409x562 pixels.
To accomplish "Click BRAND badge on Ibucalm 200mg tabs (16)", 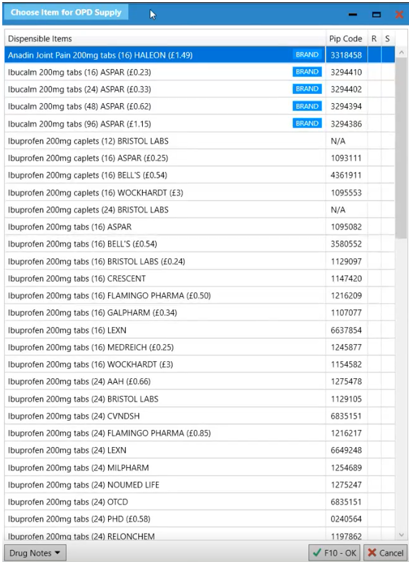I will pyautogui.click(x=307, y=72).
